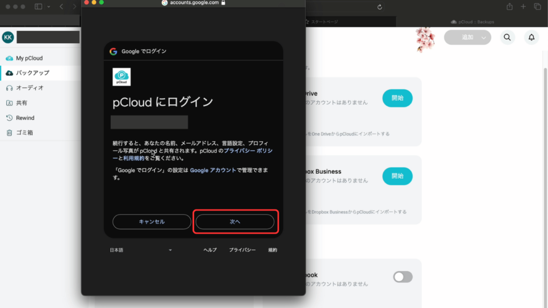This screenshot has width=548, height=308.
Task: Click 規約 link in dialog footer
Action: 272,250
